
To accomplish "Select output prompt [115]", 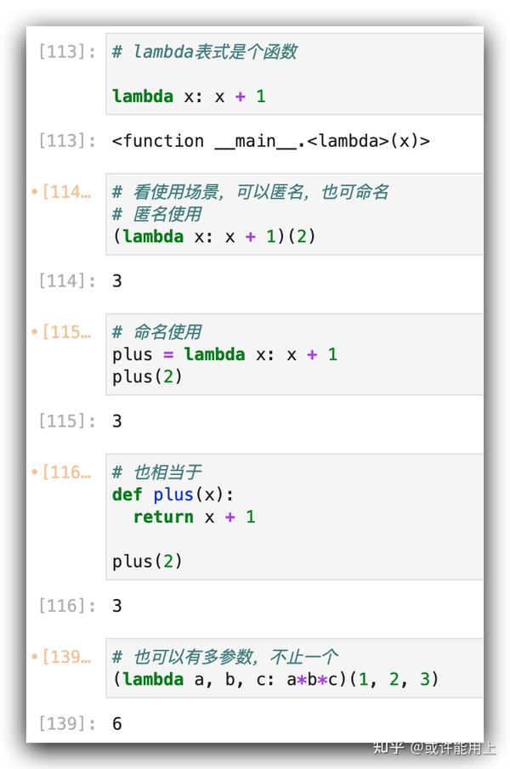I will coord(67,421).
